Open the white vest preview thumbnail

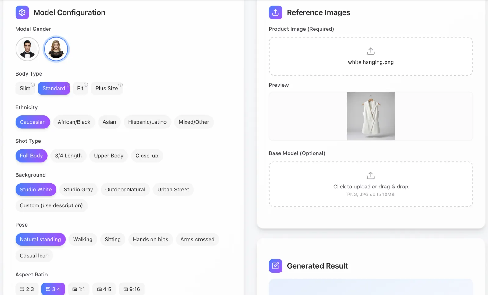point(371,116)
